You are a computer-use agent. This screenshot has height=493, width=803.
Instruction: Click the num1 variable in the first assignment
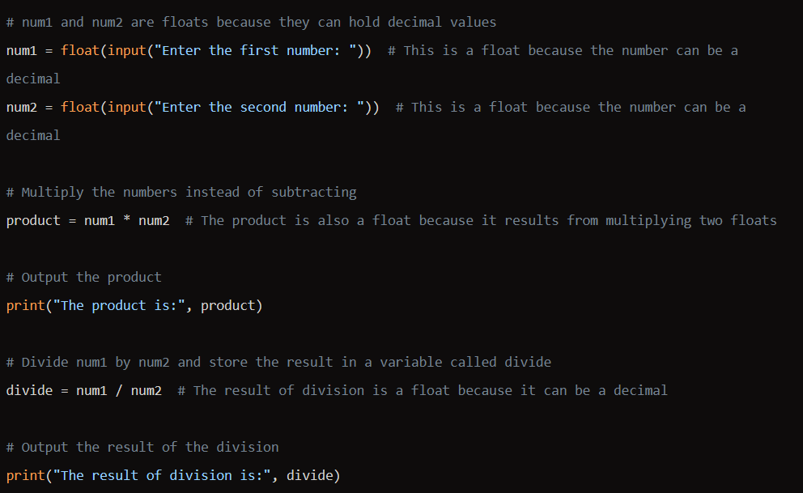[22, 51]
